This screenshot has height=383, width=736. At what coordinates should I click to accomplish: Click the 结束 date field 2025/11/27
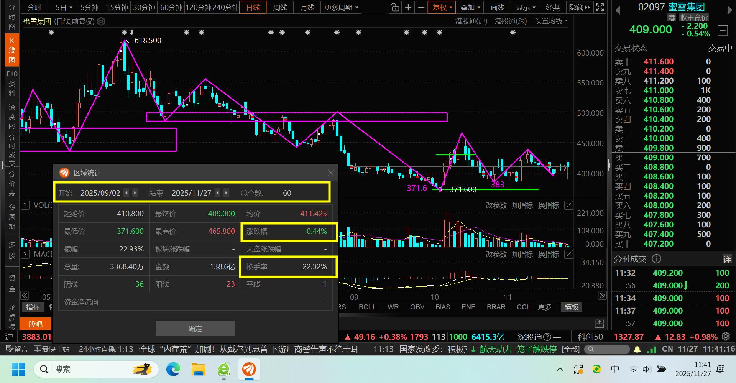pos(192,193)
